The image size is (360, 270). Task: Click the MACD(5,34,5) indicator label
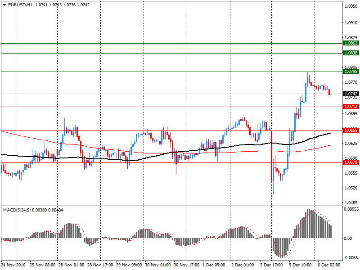coord(17,210)
